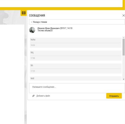The height and width of the screenshot is (124, 125).
Task: Click the paperclip attach icon
Action: [x=33, y=96]
